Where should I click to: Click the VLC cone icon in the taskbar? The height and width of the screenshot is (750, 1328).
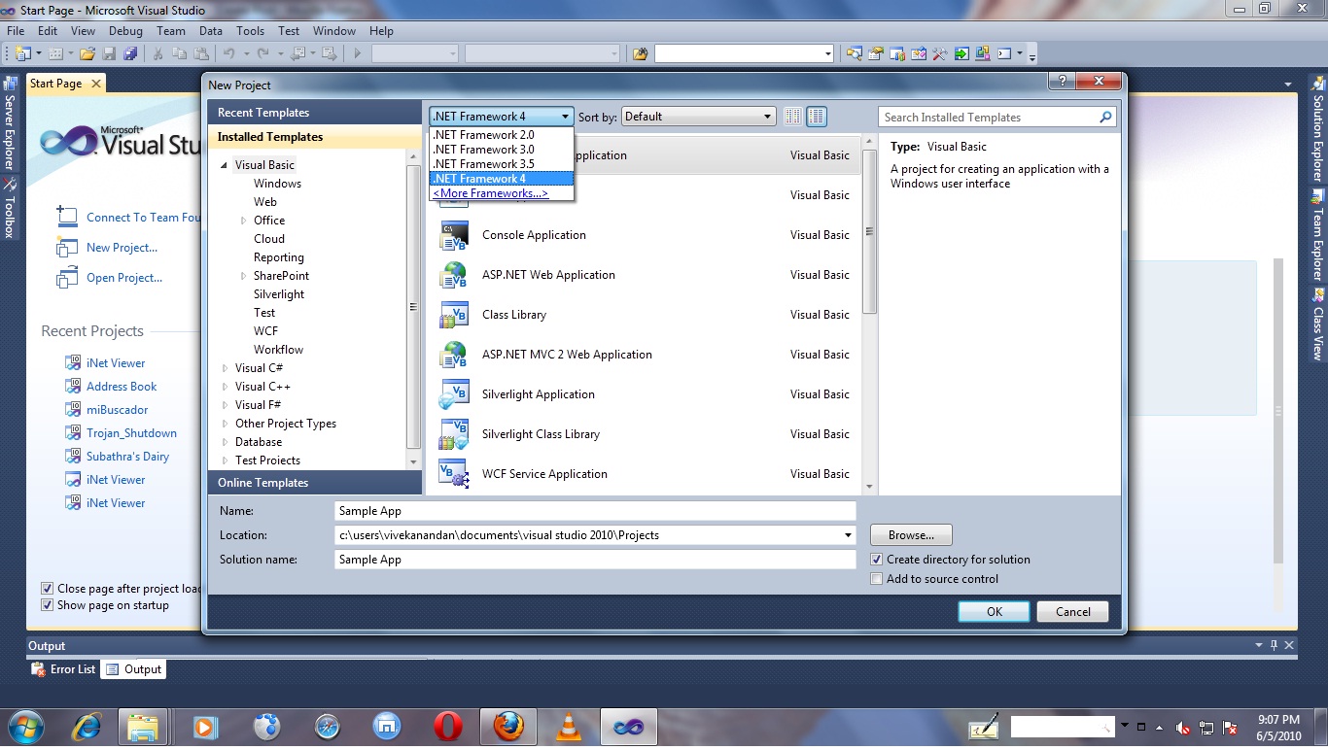tap(569, 726)
